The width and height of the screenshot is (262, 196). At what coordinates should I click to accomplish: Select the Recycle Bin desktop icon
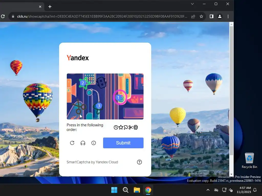(x=249, y=161)
